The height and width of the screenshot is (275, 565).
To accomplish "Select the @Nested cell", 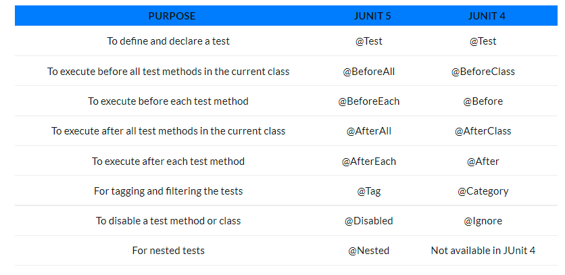I will tap(368, 251).
